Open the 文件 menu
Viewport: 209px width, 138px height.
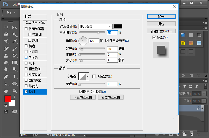[17, 4]
